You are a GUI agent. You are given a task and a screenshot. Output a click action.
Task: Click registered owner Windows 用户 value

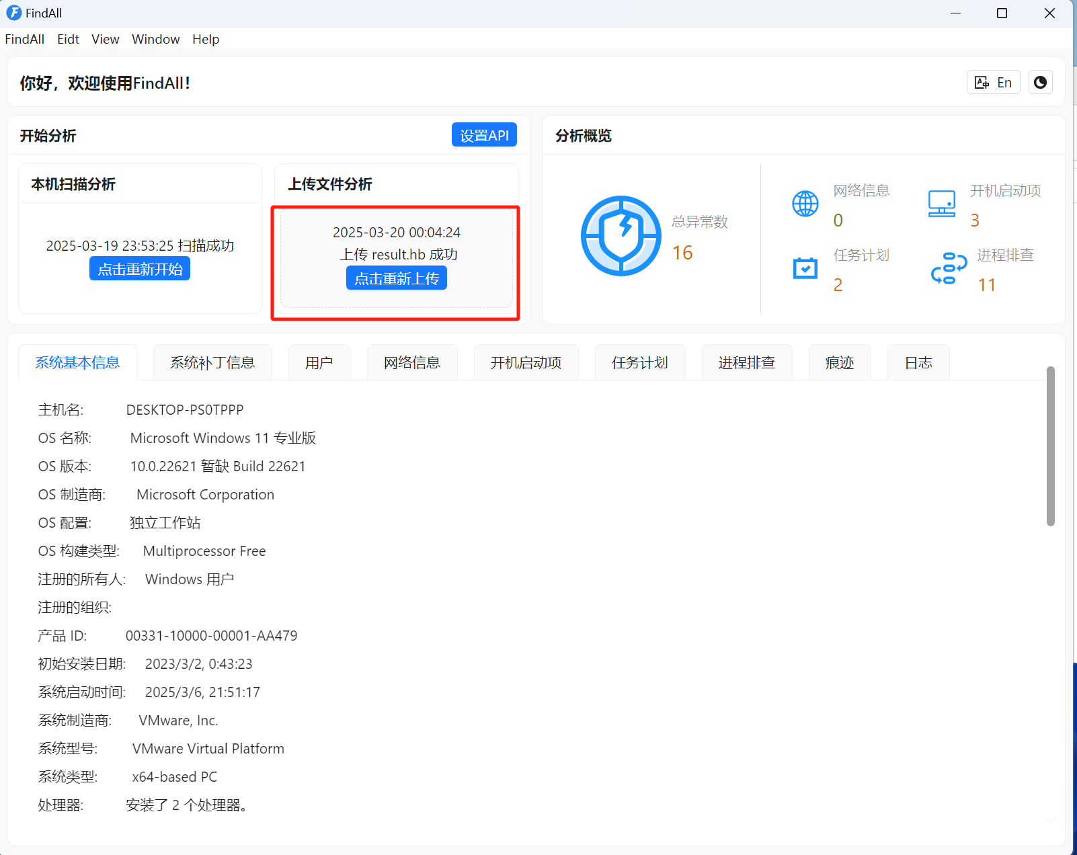coord(190,579)
